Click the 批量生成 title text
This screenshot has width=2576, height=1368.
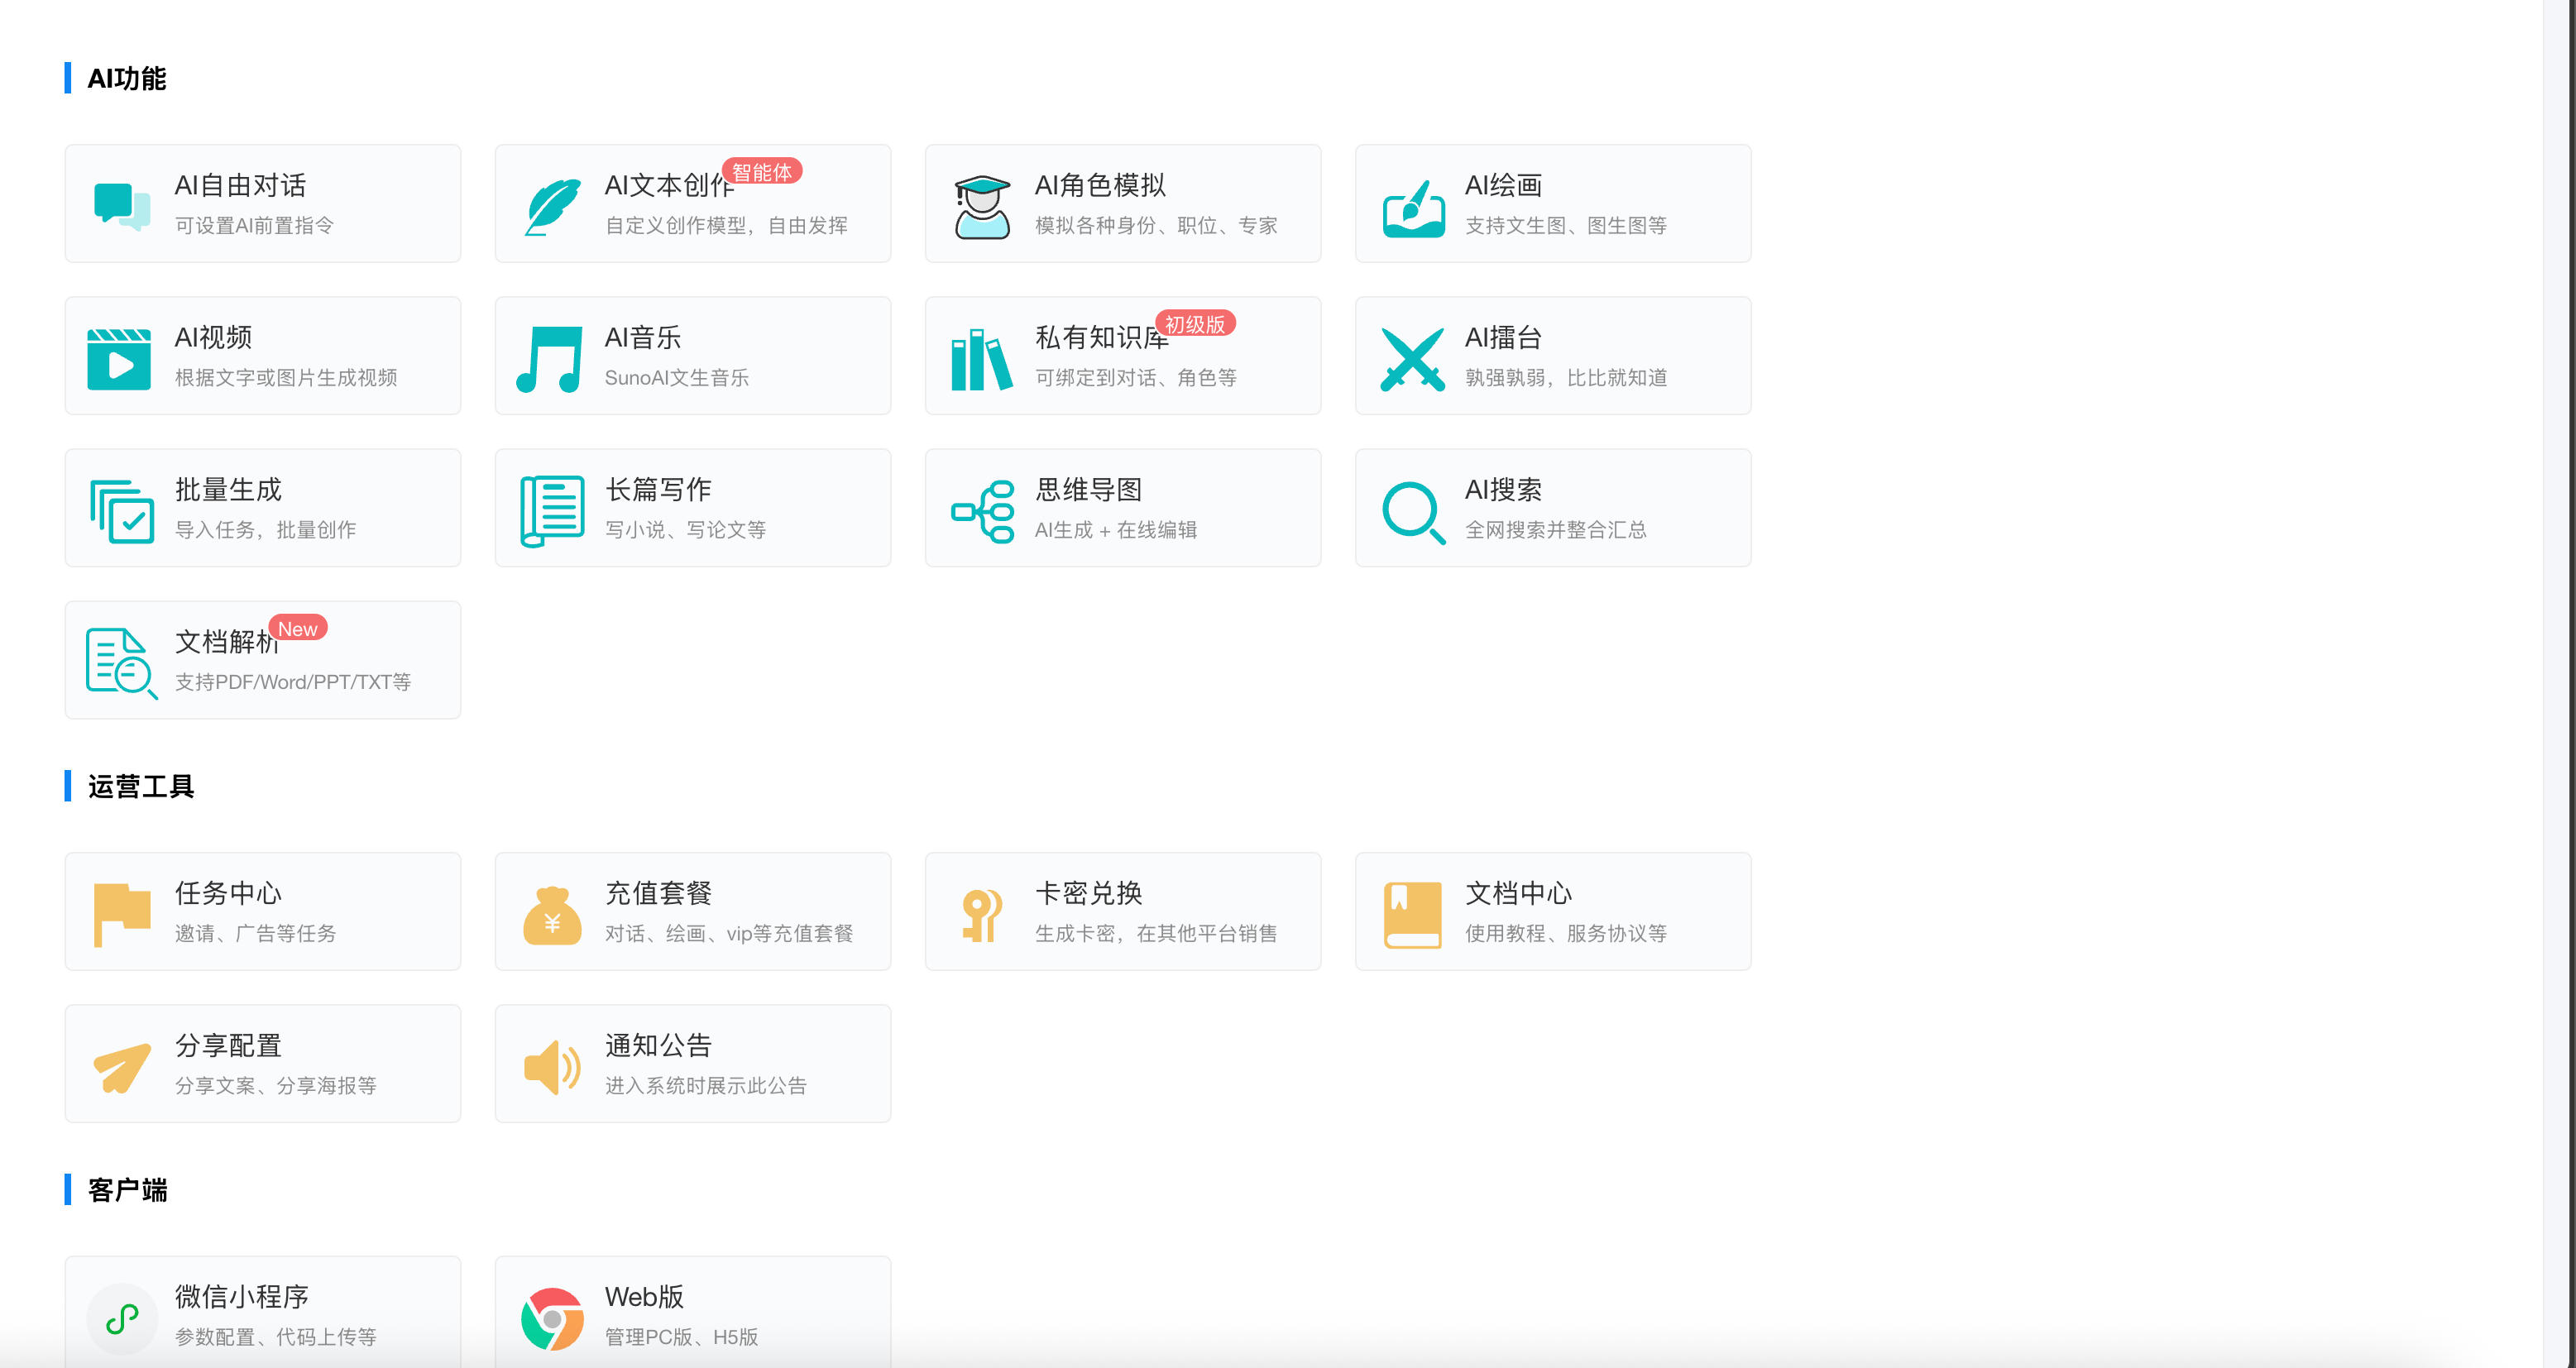click(x=228, y=490)
